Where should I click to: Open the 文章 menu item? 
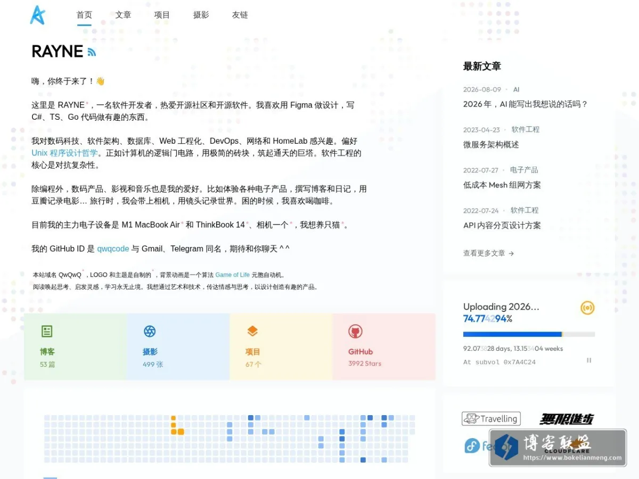[123, 15]
